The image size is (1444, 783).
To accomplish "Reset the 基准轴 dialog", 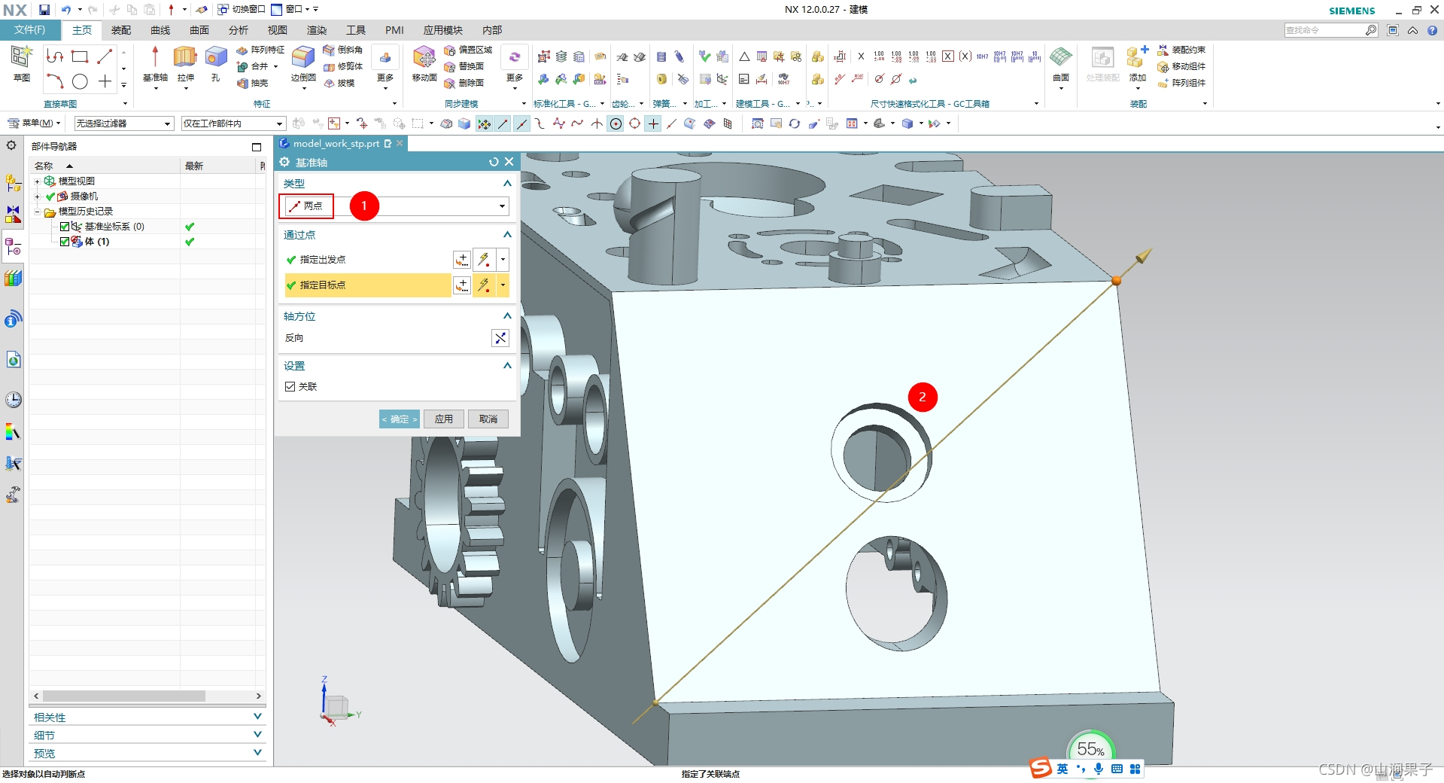I will pyautogui.click(x=494, y=162).
